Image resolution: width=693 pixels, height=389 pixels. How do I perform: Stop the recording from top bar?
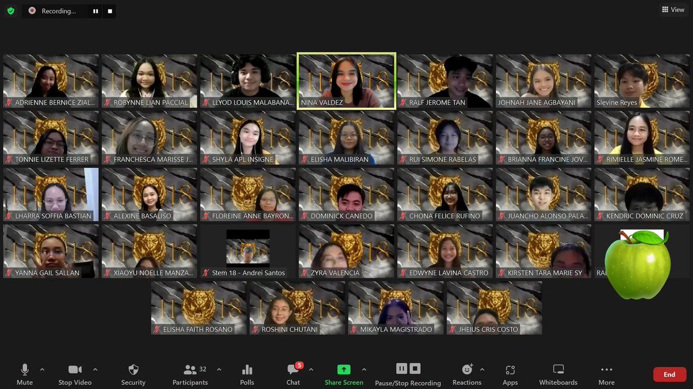click(x=109, y=11)
